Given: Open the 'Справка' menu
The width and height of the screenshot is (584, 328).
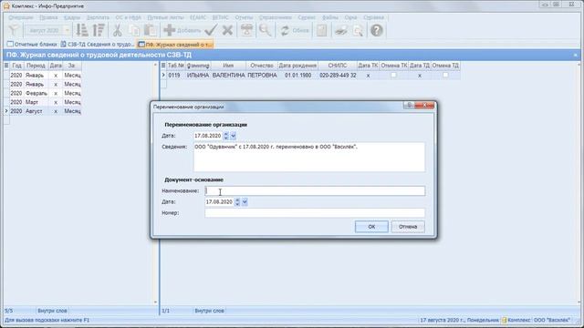Looking at the screenshot, I should 373,17.
